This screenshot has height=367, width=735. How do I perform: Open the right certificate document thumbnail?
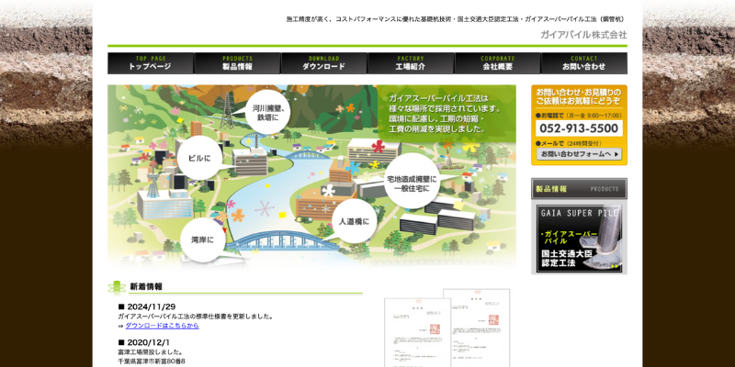click(476, 326)
